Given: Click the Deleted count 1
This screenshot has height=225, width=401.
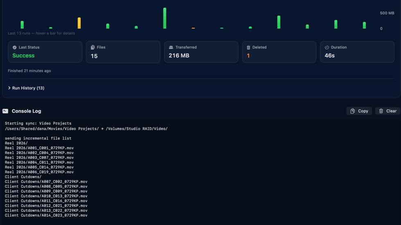Looking at the screenshot, I should click(x=248, y=56).
